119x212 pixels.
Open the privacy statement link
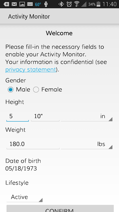pyautogui.click(x=31, y=70)
